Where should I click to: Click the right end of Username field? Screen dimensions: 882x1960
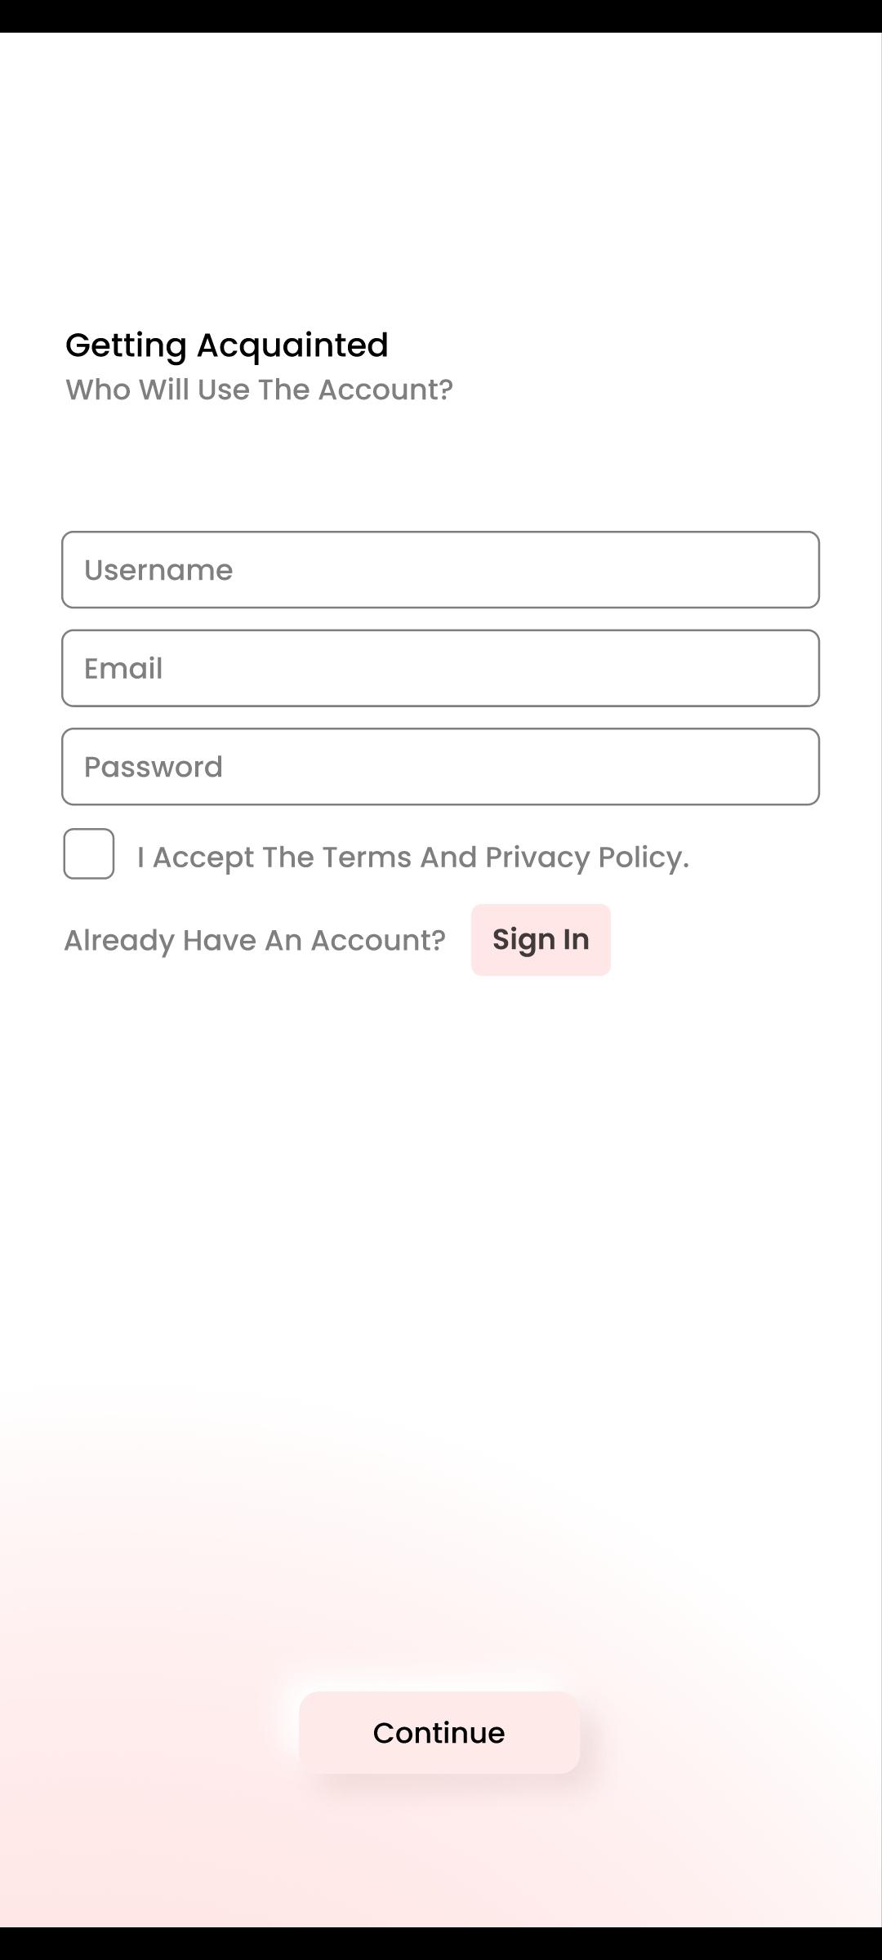click(784, 570)
